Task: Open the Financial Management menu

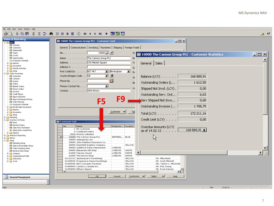Action: (x=26, y=177)
